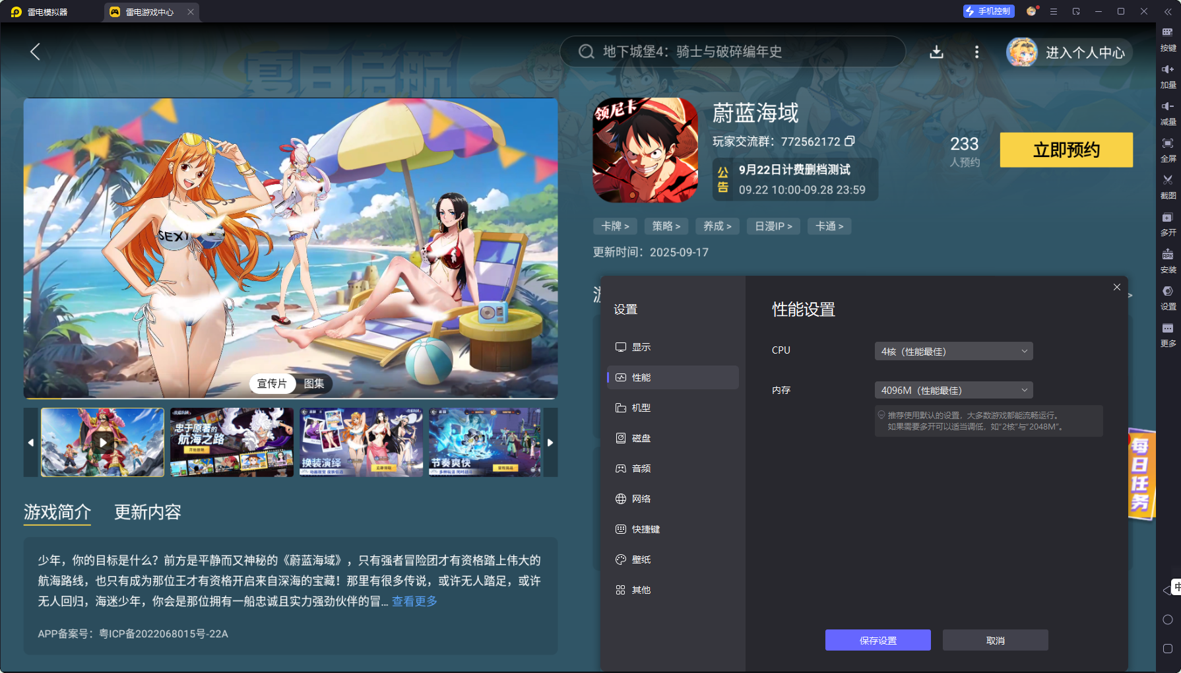Click the 保存设置 button
This screenshot has height=673, width=1181.
pyautogui.click(x=878, y=640)
